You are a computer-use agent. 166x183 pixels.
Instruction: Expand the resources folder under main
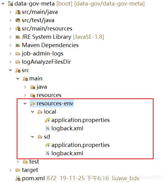[x=25, y=95]
